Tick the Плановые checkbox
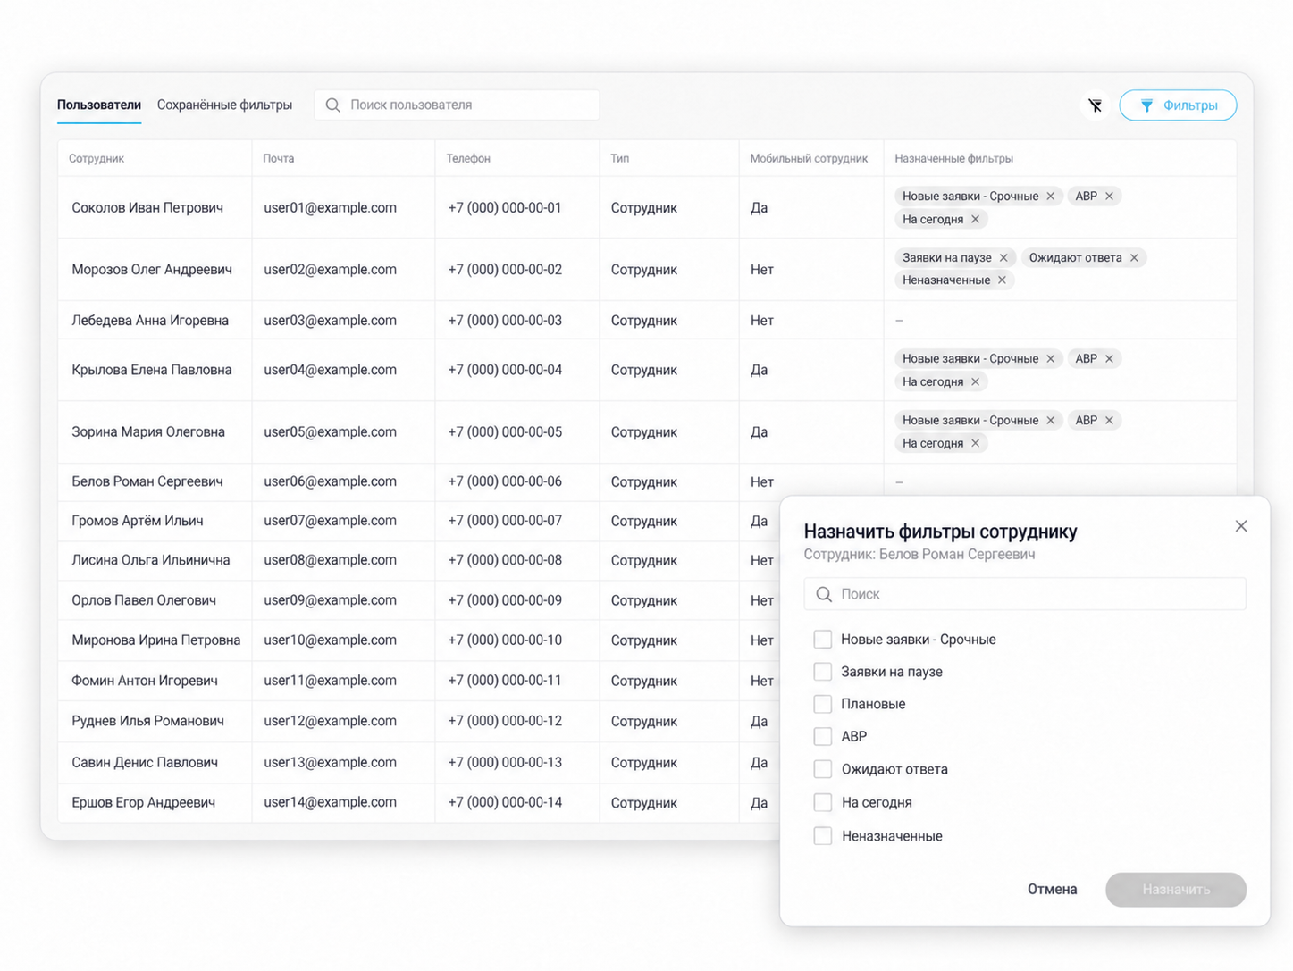1293x971 pixels. click(x=823, y=704)
